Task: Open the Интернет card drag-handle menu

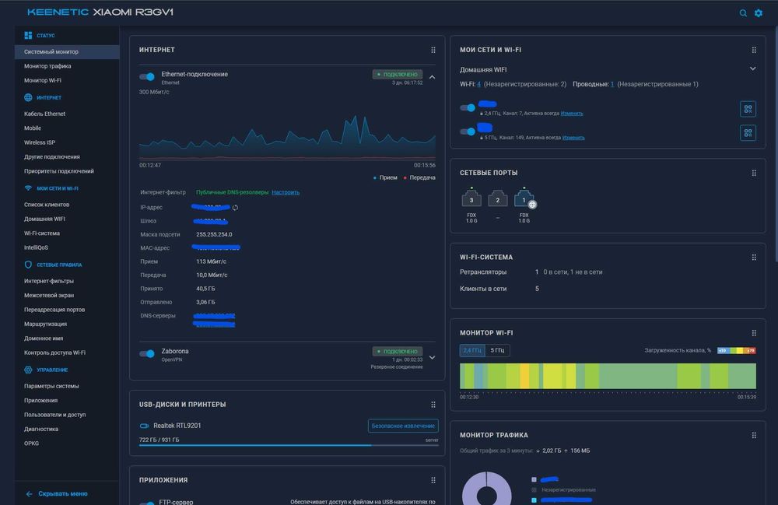Action: 433,50
